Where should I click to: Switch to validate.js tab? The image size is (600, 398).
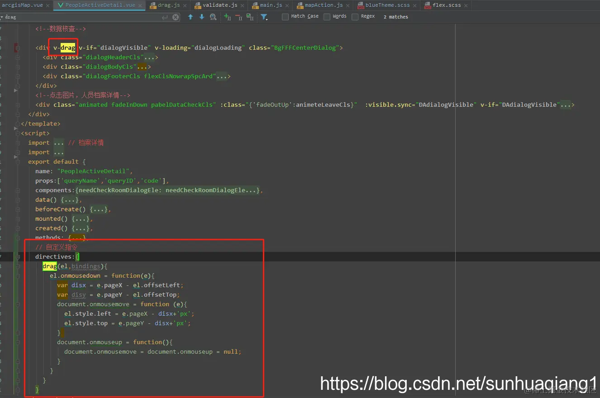[220, 5]
